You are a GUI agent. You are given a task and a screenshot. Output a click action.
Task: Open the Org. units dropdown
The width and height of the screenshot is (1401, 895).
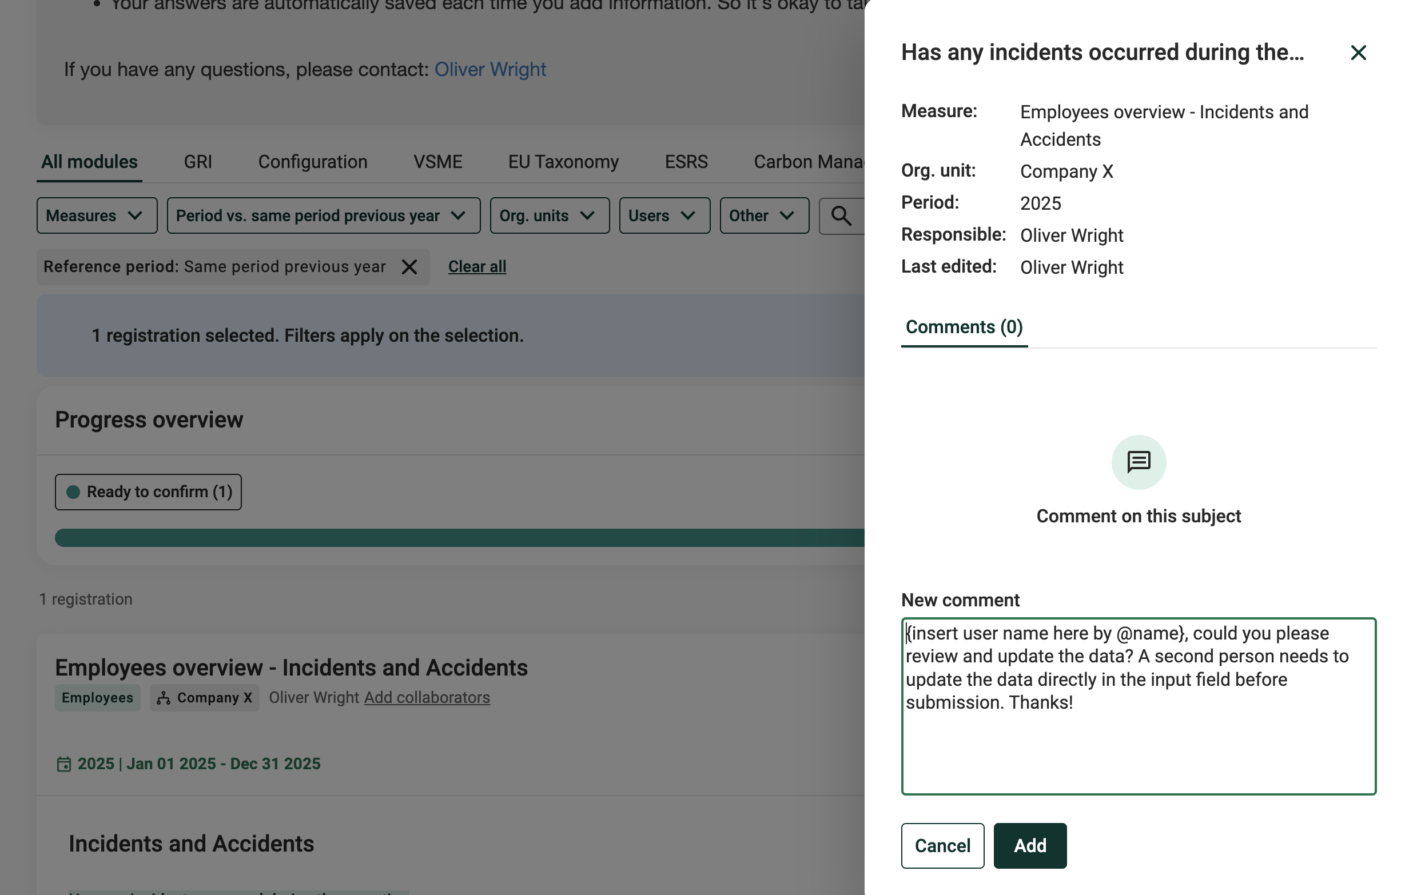coord(549,216)
